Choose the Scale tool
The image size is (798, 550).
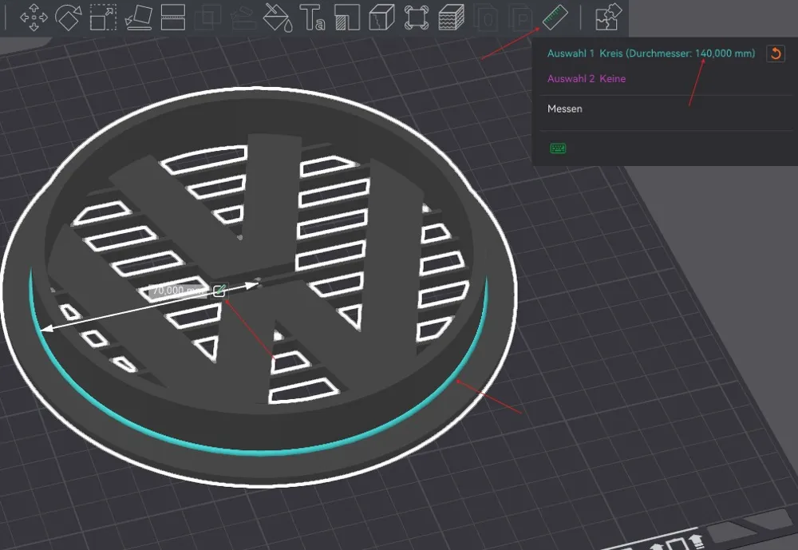[103, 18]
